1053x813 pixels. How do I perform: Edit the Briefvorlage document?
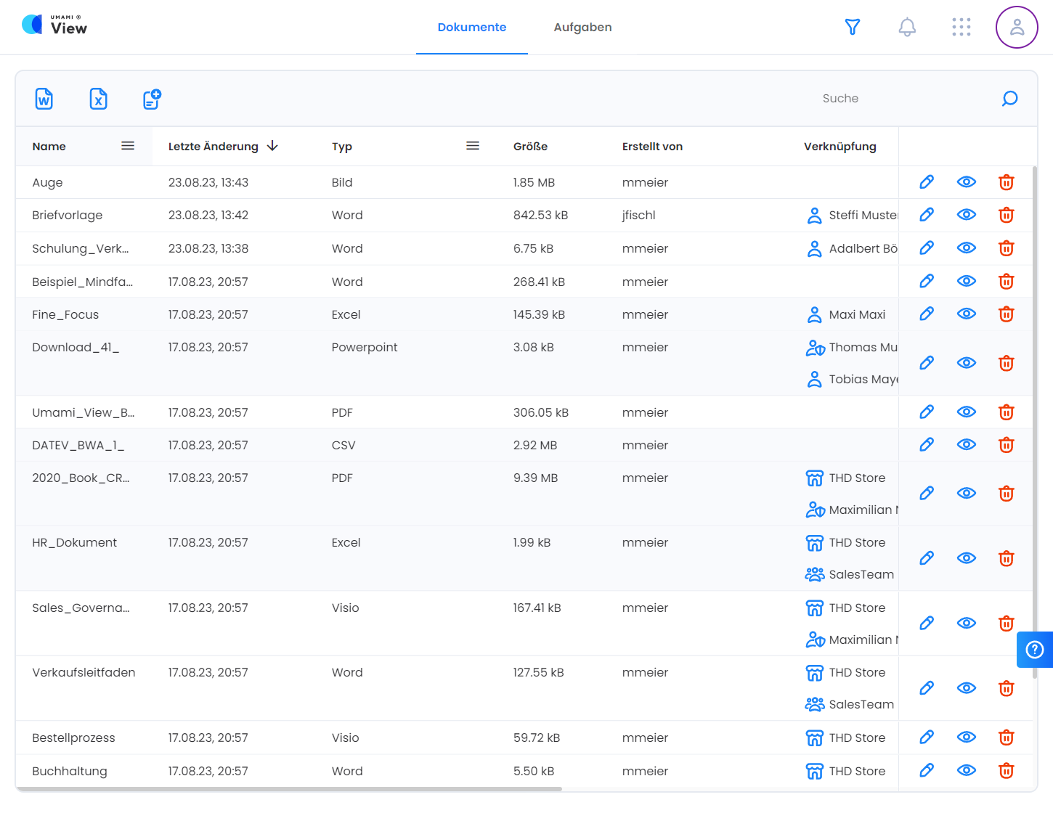coord(927,215)
